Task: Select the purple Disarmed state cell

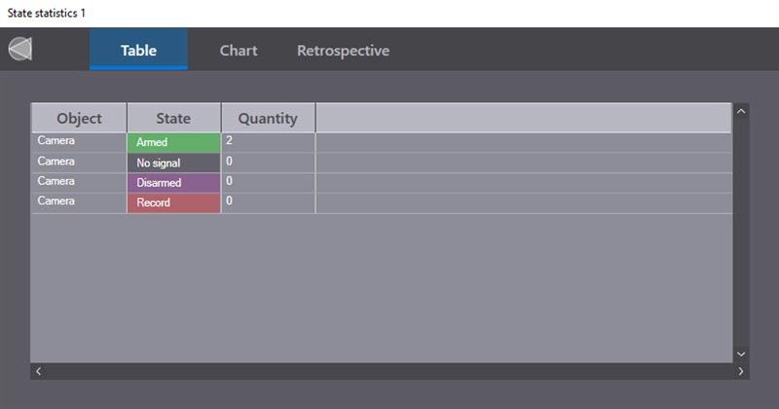Action: click(173, 183)
